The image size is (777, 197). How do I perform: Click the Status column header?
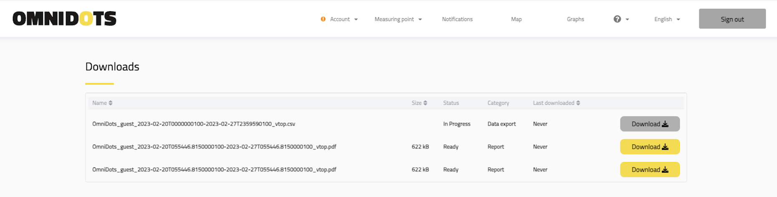(x=451, y=103)
